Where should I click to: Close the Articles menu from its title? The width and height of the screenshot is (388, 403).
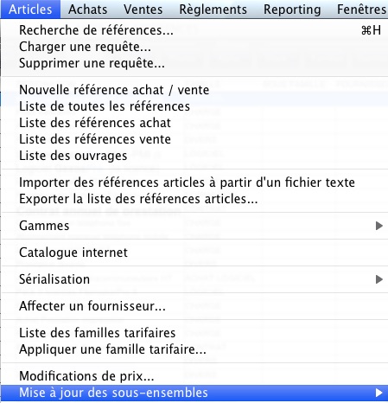coord(30,10)
